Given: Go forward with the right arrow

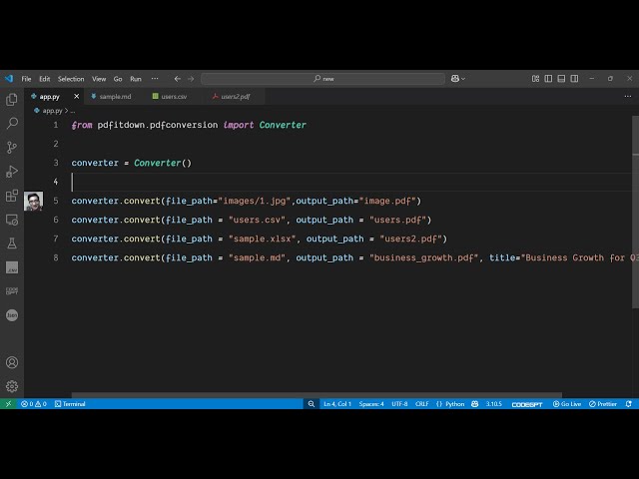Looking at the screenshot, I should coord(191,79).
